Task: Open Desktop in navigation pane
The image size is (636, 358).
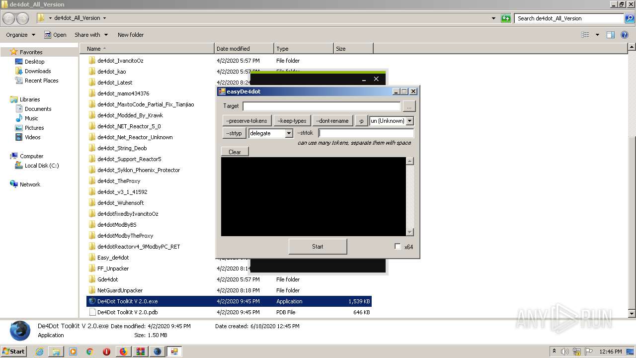Action: [x=34, y=62]
